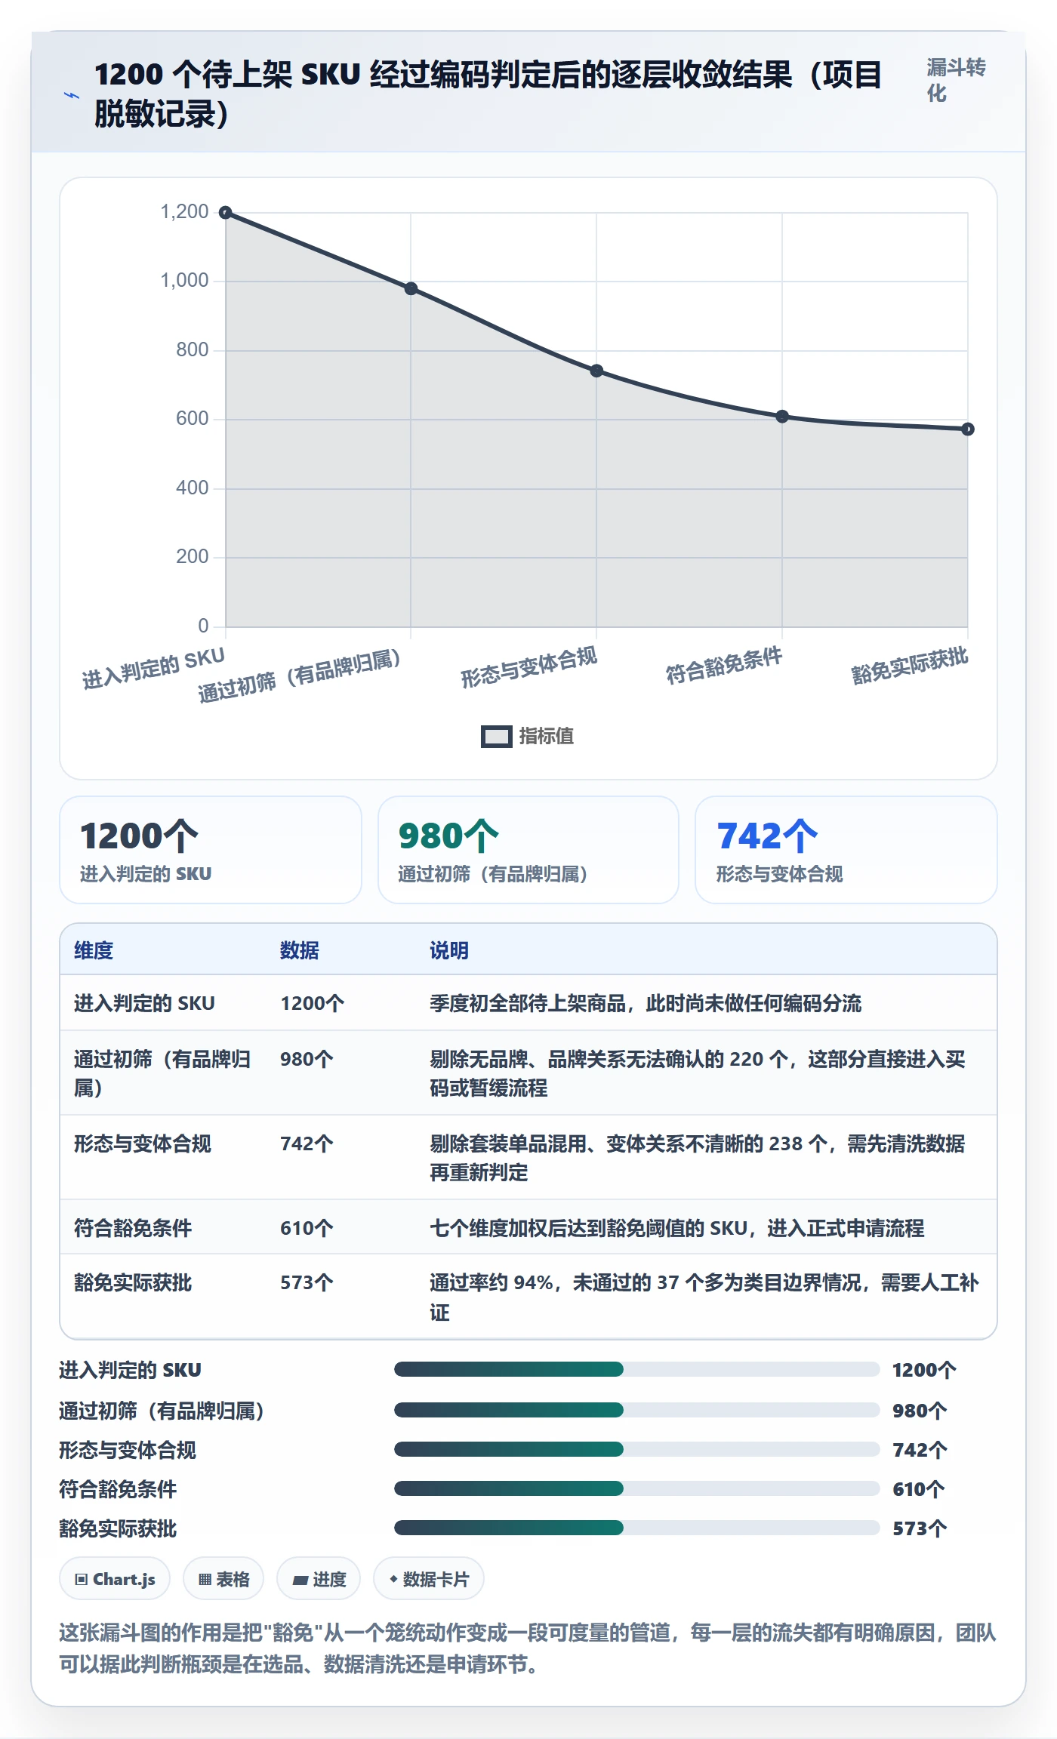
Task: Click x-axis label 进入判定的 SKU
Action: click(153, 669)
